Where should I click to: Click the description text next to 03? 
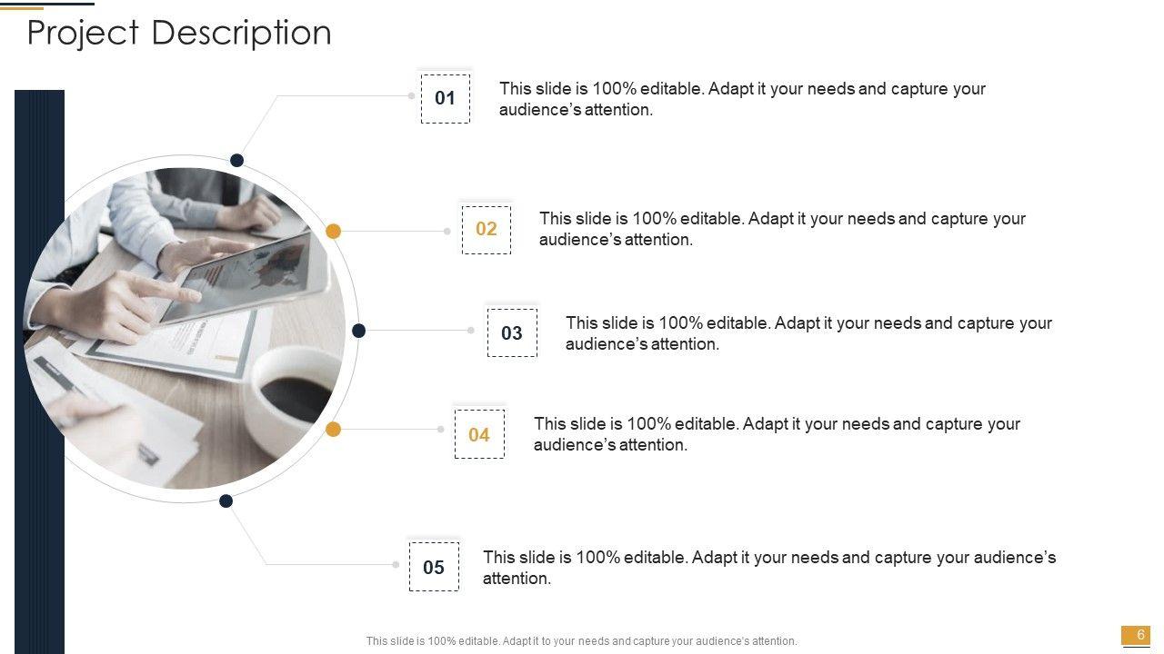click(808, 333)
